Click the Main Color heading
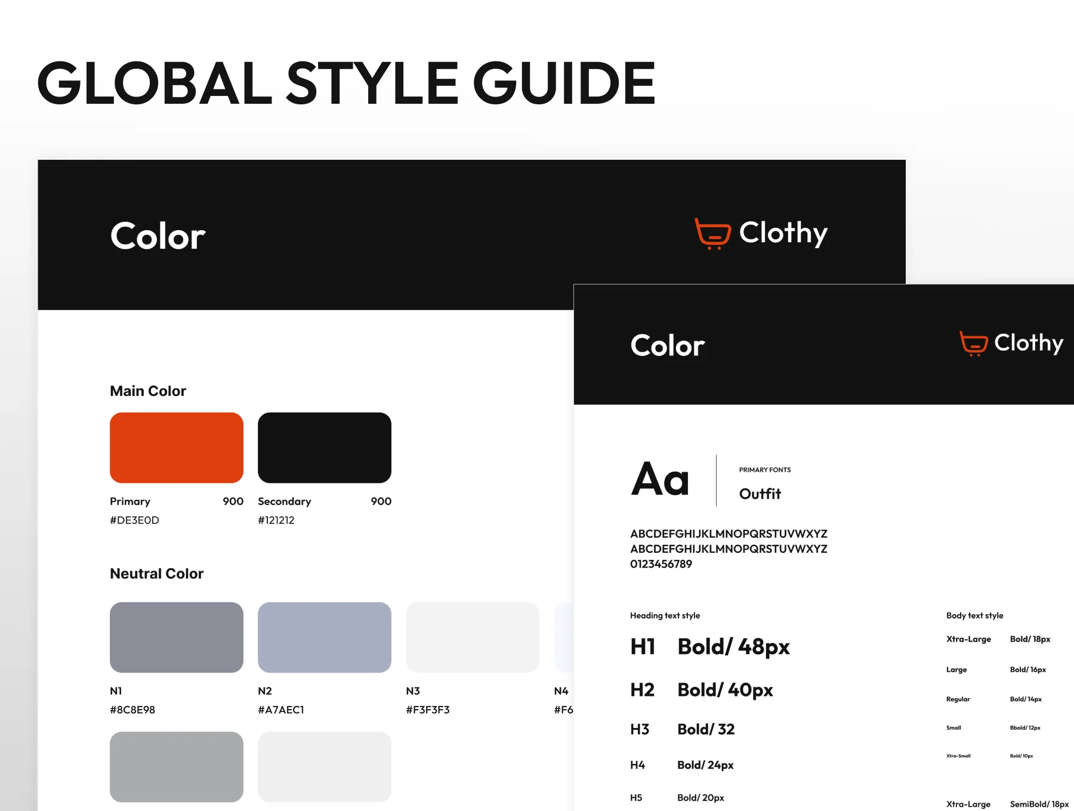 [148, 391]
